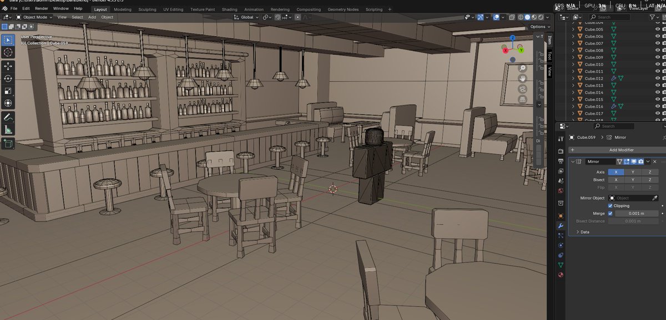The height and width of the screenshot is (320, 666).
Task: Open the Global transform orientation dropdown
Action: 246,17
